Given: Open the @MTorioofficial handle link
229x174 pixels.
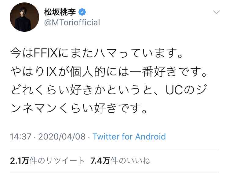Looking at the screenshot, I should [72, 23].
